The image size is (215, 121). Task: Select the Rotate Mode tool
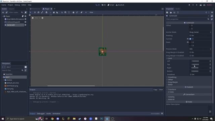(x=38, y=12)
